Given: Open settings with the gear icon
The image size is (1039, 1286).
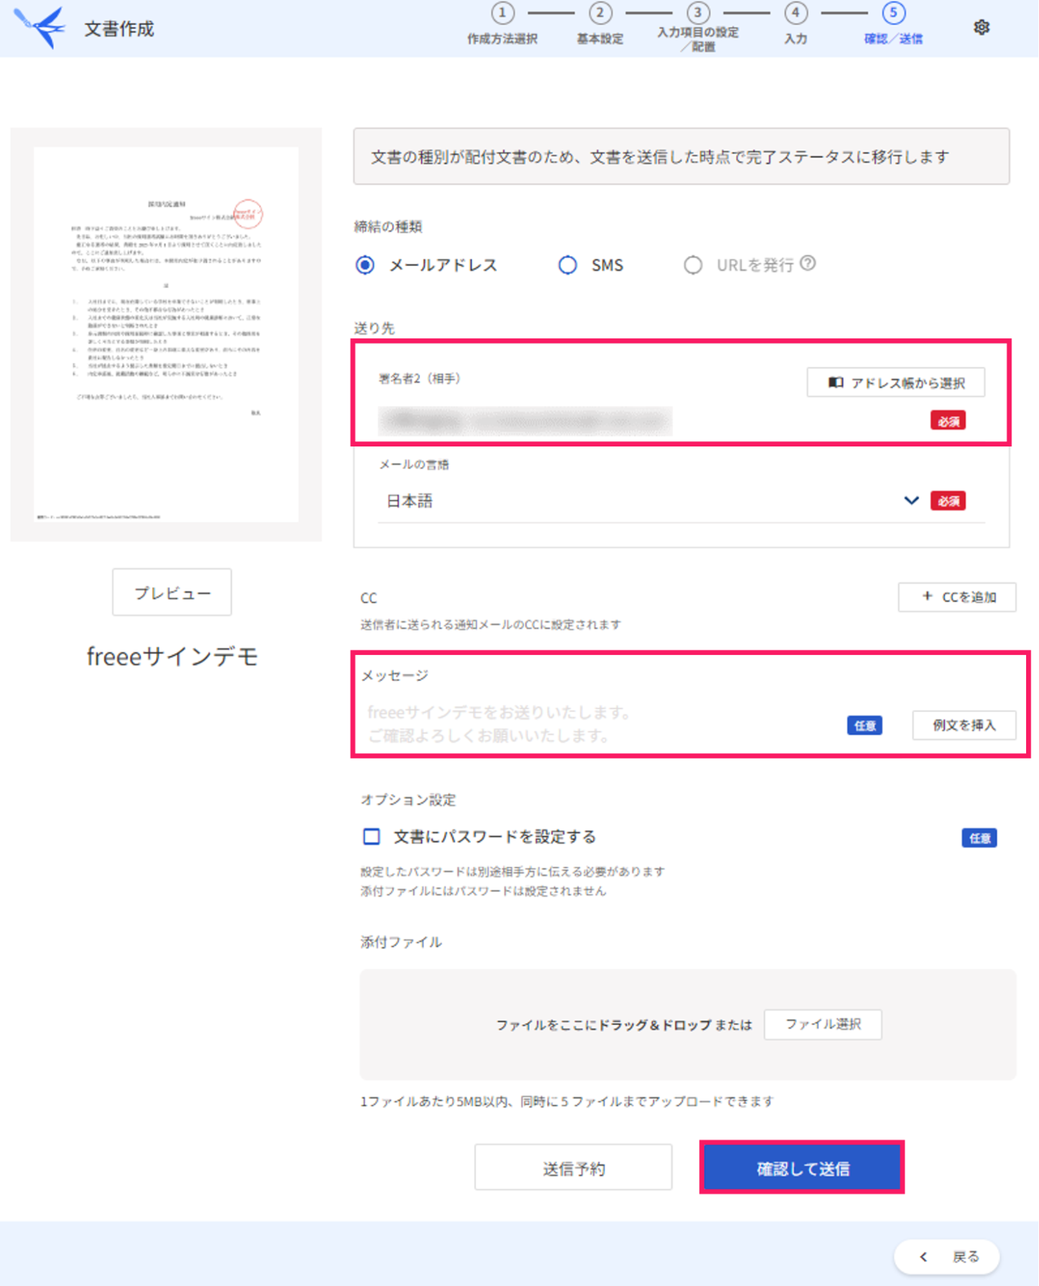Looking at the screenshot, I should [981, 28].
